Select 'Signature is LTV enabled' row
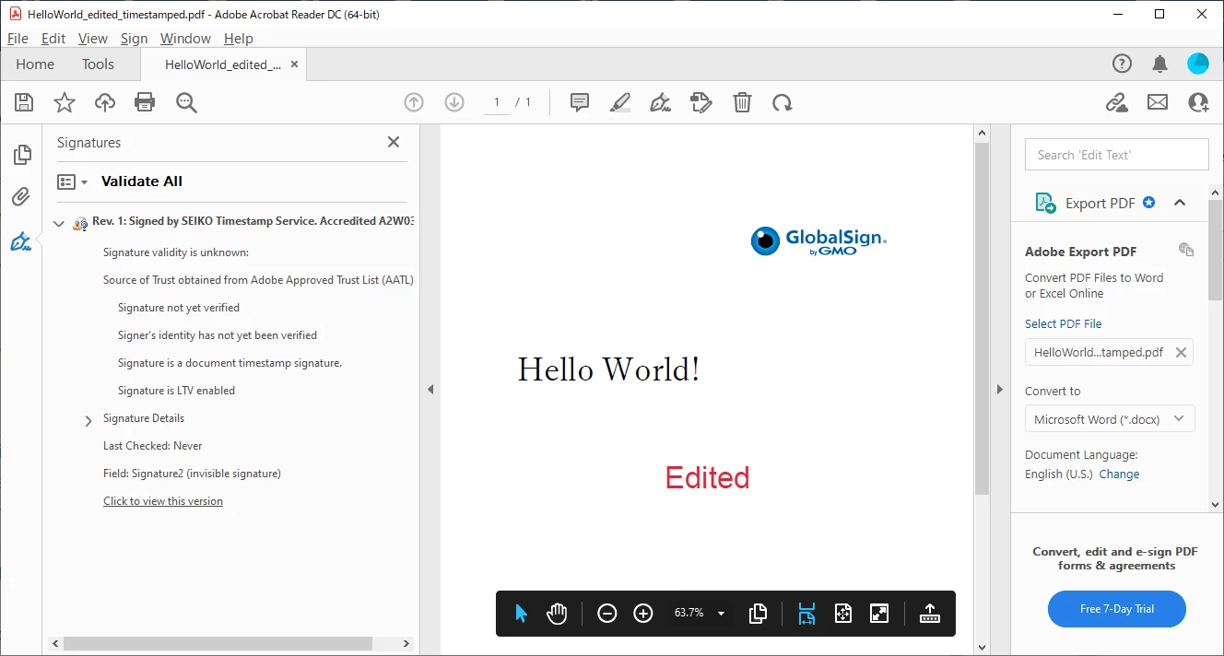Image resolution: width=1224 pixels, height=656 pixels. click(x=176, y=391)
